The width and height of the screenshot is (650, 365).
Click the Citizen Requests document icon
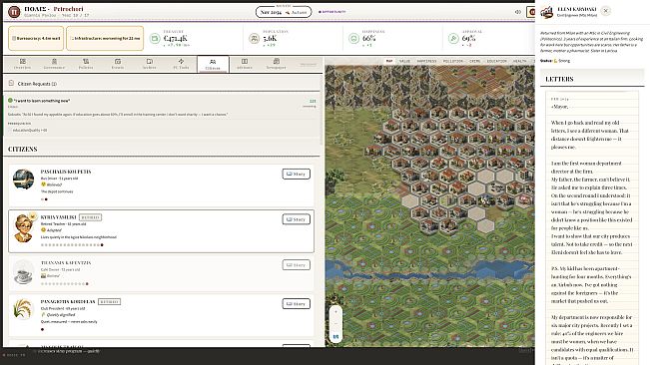click(11, 83)
